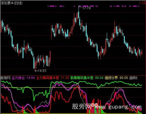Click the tallest candlestick at the 17.78 peak
This screenshot has width=146, height=114.
coord(79,13)
